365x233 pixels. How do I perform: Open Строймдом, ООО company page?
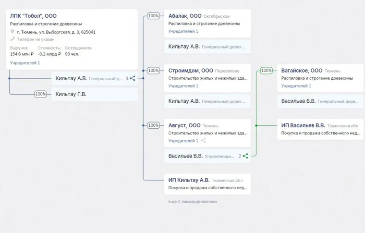191,71
